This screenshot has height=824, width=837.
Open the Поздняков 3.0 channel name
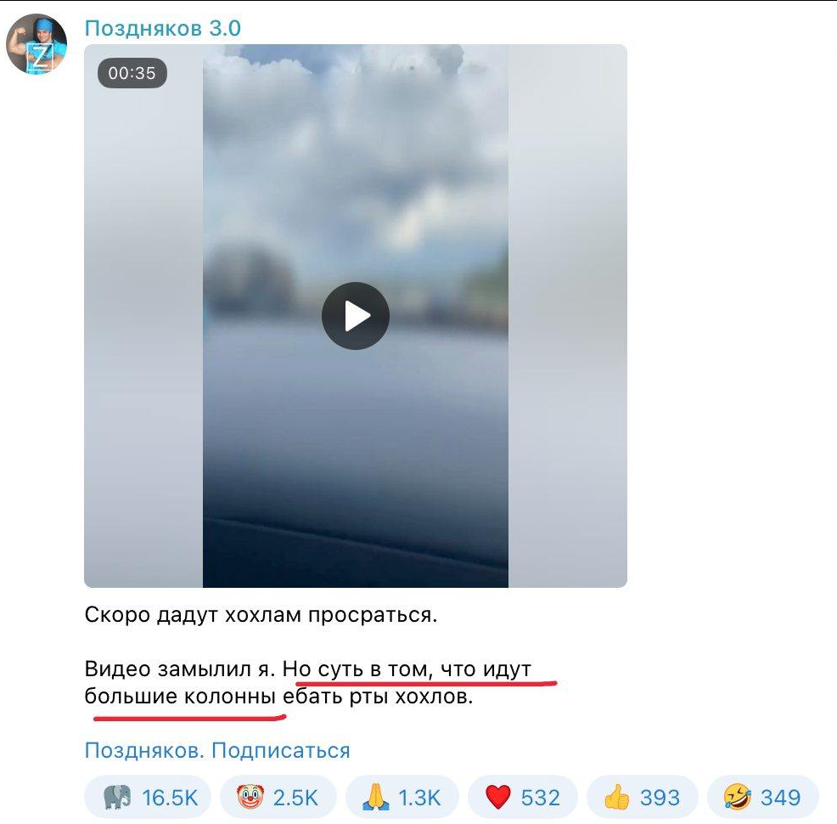click(163, 28)
